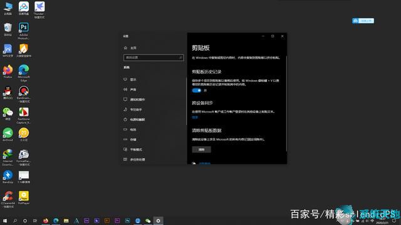401x225 pixels.
Task: Open Recycle Bin desktop icon
Action: pos(8,29)
